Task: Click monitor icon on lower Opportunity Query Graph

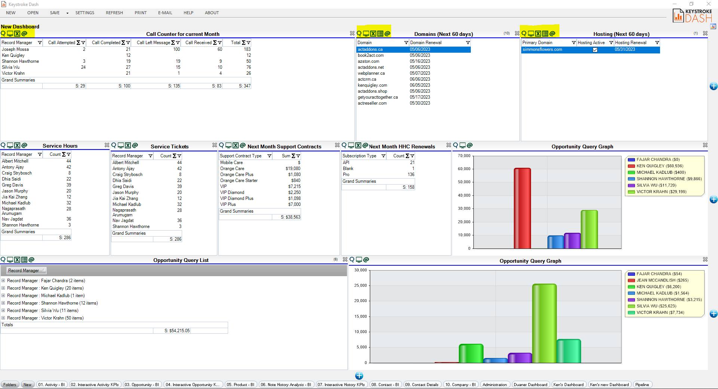Action: 359,260
